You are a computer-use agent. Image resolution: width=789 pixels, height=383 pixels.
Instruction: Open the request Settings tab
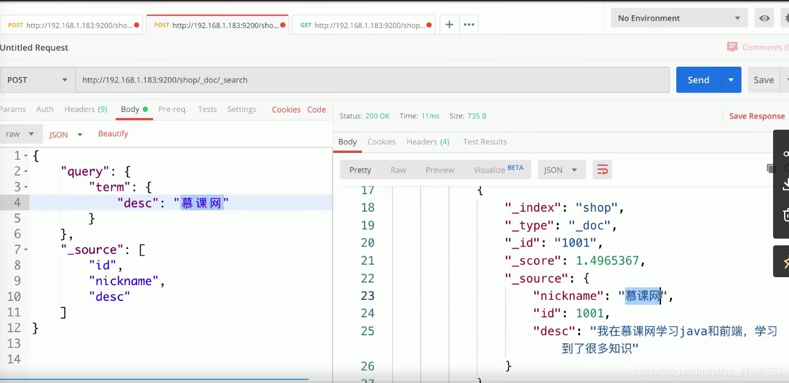(x=242, y=109)
